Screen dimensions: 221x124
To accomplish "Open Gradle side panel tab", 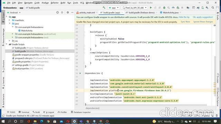I will pos(218,16).
